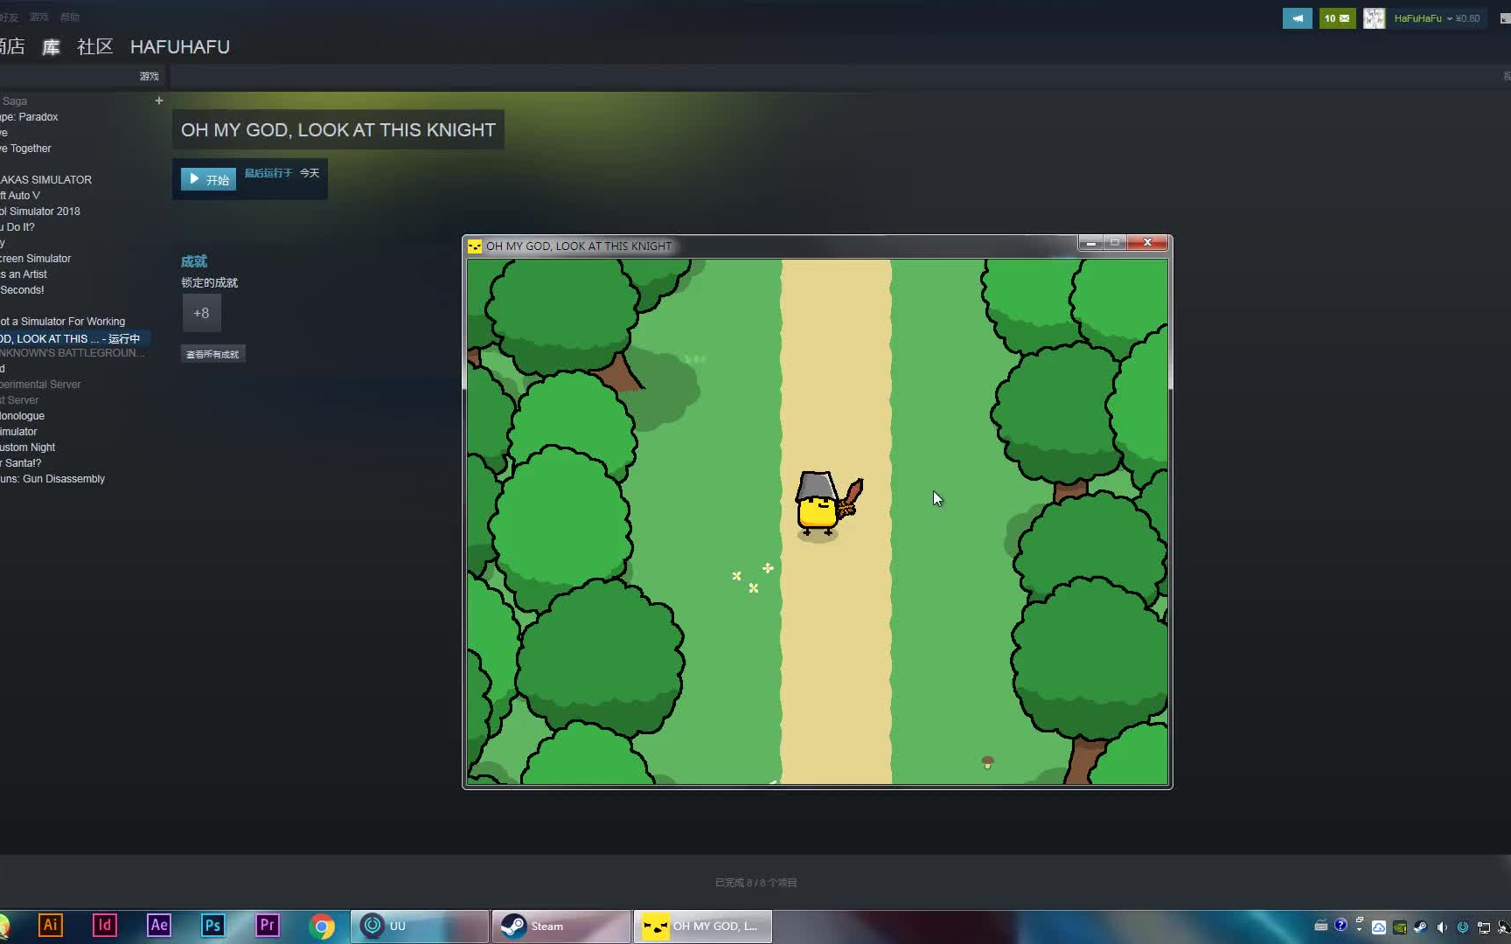Viewport: 1511px width, 944px height.
Task: Click blue help question tray icon
Action: (1340, 925)
